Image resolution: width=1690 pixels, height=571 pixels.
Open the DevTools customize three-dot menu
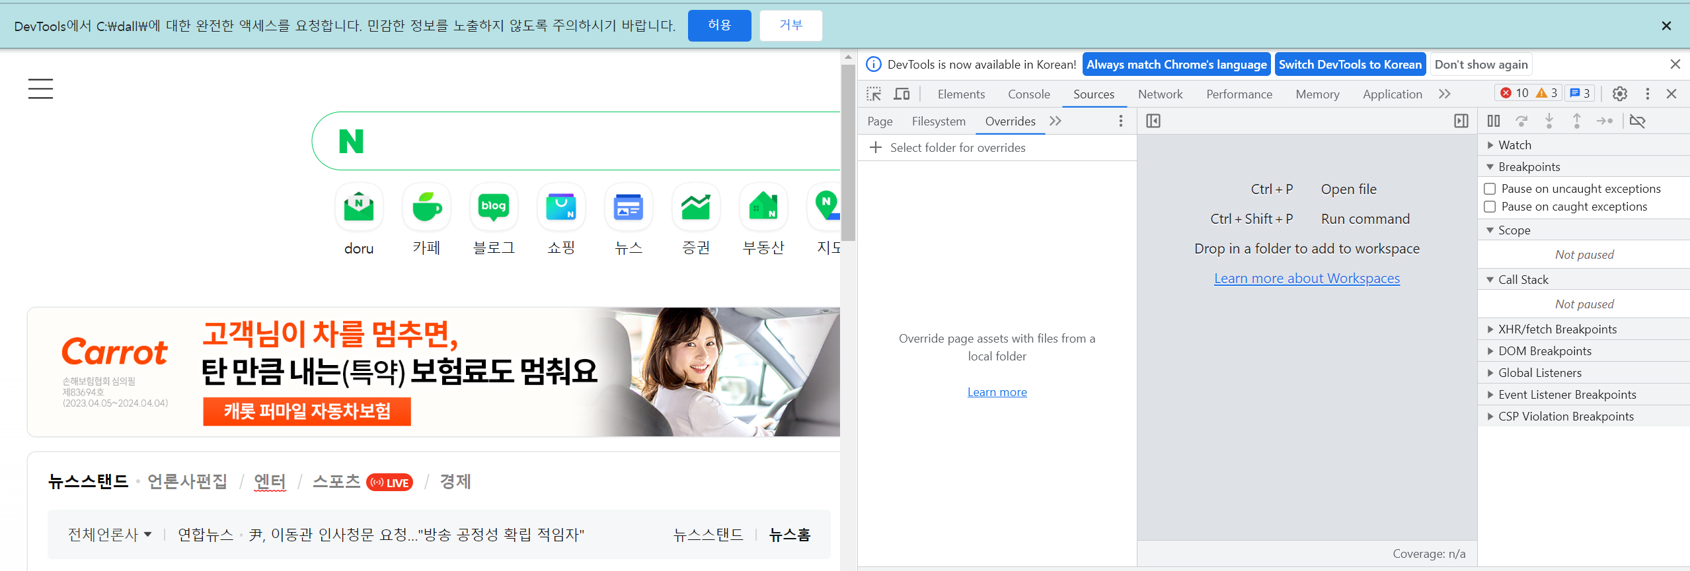tap(1647, 94)
